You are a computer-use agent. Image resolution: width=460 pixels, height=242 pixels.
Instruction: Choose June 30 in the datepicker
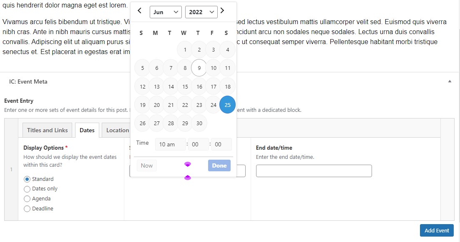[x=199, y=123]
